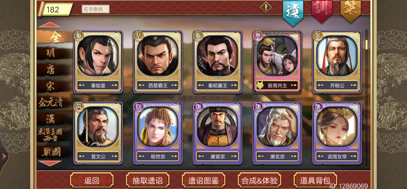
Task: Open the red 訓 banner icon
Action: coord(322,10)
